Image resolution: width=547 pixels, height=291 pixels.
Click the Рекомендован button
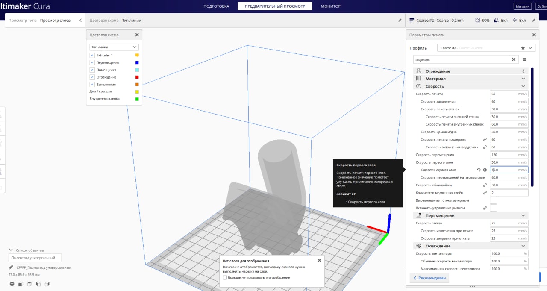click(x=429, y=278)
